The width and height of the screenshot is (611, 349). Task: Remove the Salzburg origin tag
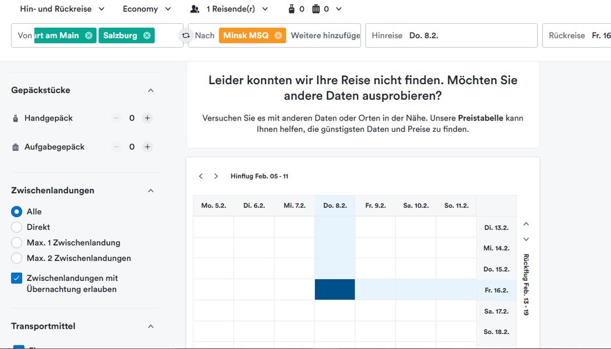(x=146, y=36)
